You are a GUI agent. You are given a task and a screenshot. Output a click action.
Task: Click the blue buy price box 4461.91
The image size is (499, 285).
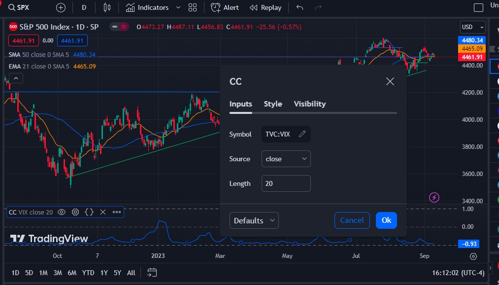(72, 41)
